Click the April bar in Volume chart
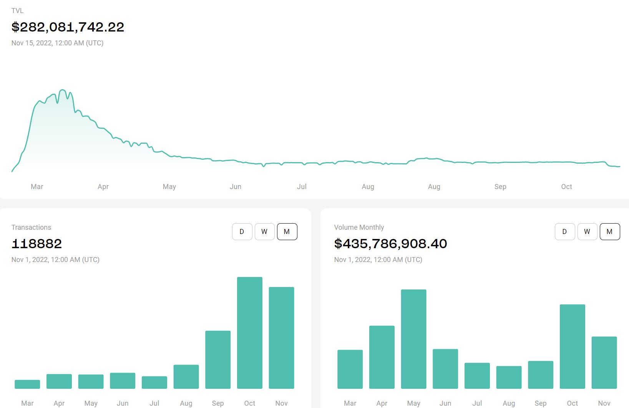This screenshot has width=629, height=408. point(382,357)
